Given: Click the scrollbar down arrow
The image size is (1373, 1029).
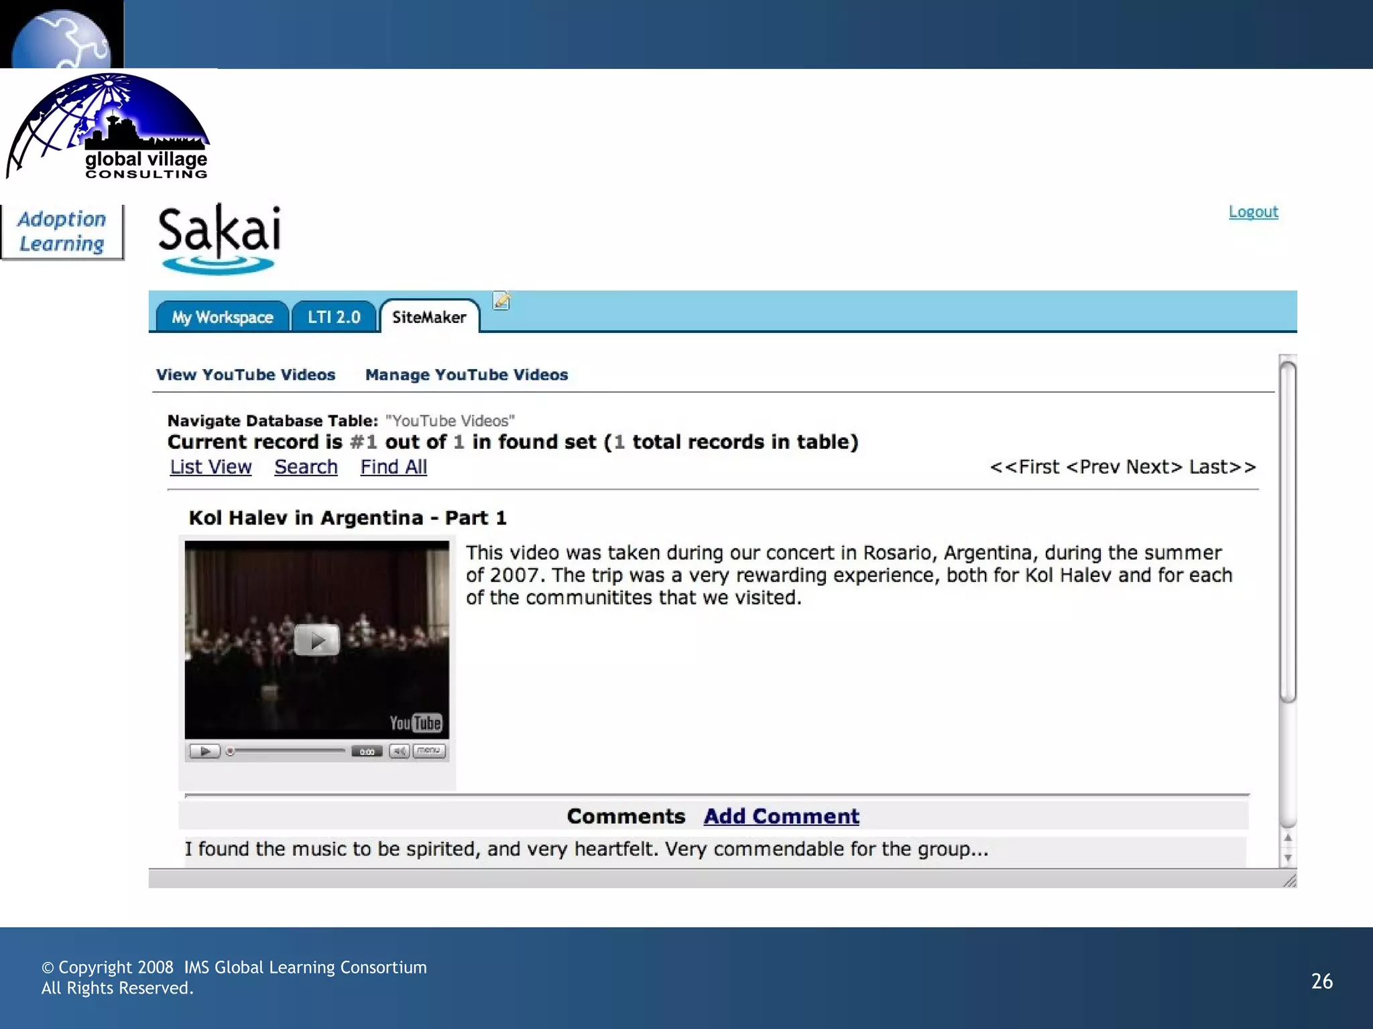Looking at the screenshot, I should pyautogui.click(x=1287, y=858).
